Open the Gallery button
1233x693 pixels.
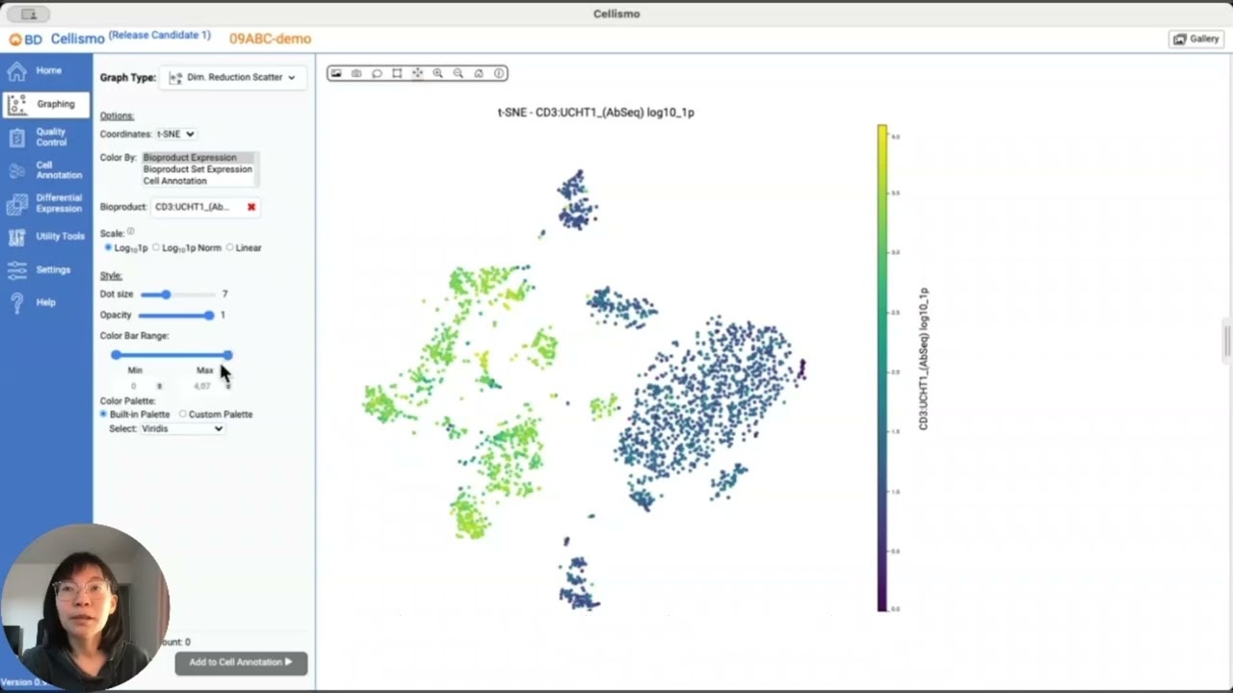[x=1196, y=39]
